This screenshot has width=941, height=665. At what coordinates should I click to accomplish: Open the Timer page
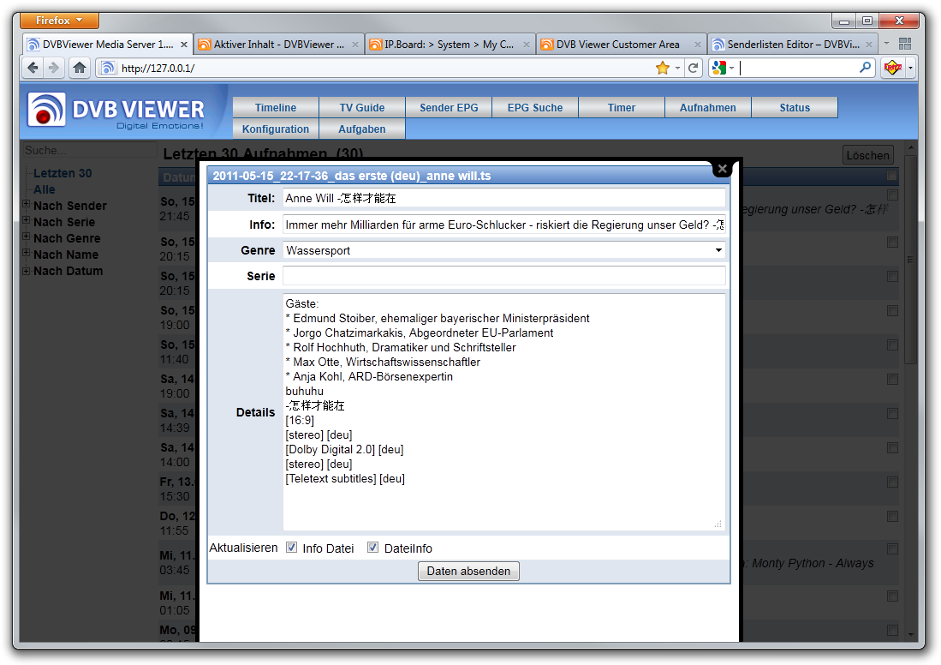pyautogui.click(x=621, y=107)
